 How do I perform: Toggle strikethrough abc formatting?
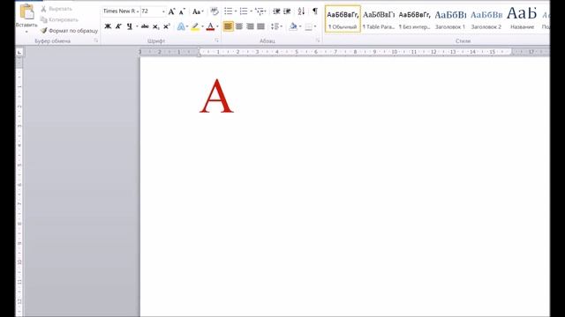point(145,26)
